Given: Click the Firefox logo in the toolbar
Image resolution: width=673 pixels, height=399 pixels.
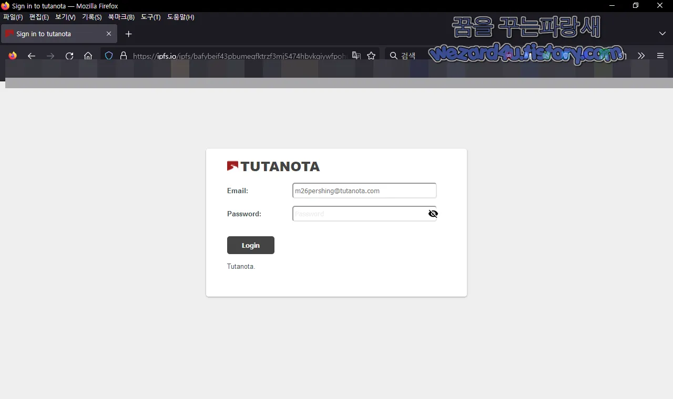Looking at the screenshot, I should pyautogui.click(x=13, y=56).
